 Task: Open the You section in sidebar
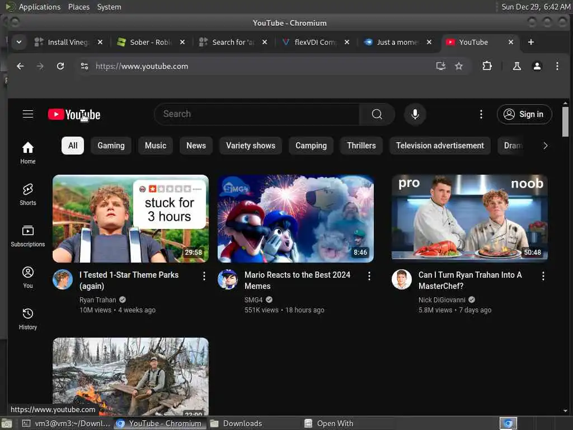point(28,277)
